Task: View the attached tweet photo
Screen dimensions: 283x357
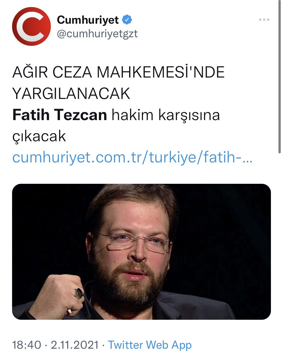Action: (141, 252)
